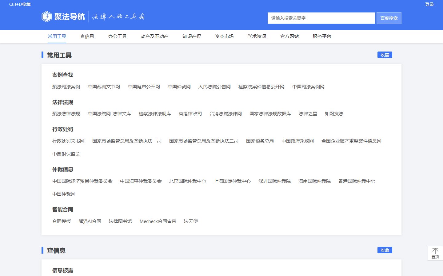Image resolution: width=443 pixels, height=276 pixels.
Task: Visit 国家税务总局 link
Action: tap(260, 141)
